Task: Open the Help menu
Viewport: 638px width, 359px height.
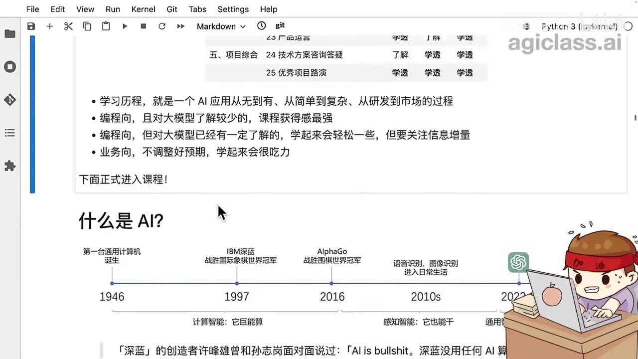Action: click(269, 9)
